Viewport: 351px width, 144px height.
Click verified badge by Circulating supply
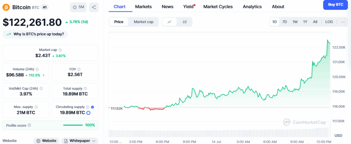pyautogui.click(x=93, y=107)
